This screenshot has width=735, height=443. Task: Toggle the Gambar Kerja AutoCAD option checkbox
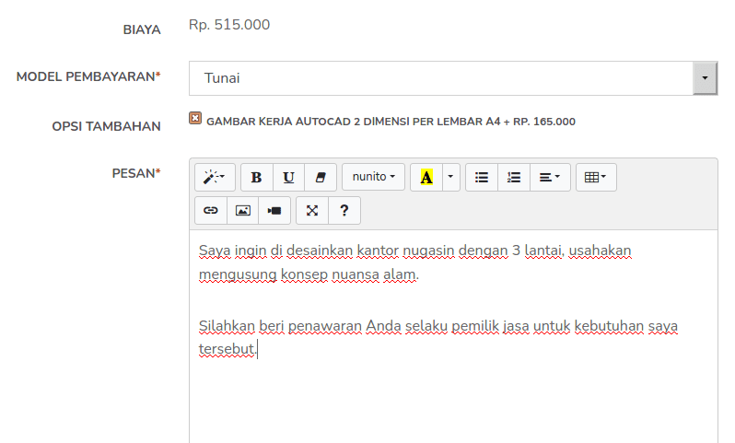195,118
